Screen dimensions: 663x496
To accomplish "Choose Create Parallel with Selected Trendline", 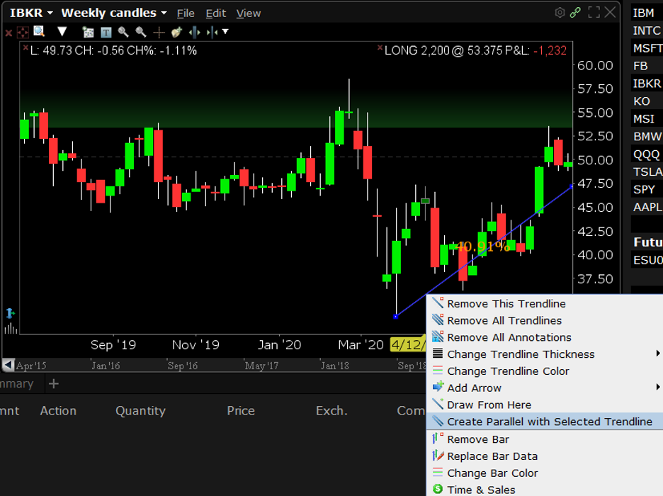I will [x=549, y=422].
